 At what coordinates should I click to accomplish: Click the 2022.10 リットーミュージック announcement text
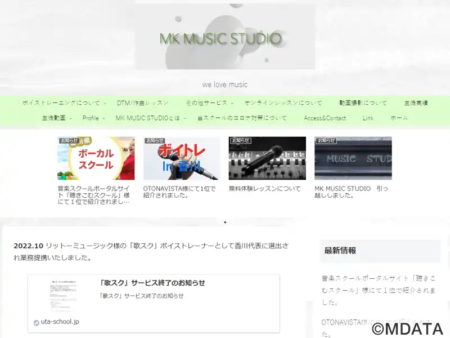[x=151, y=252]
